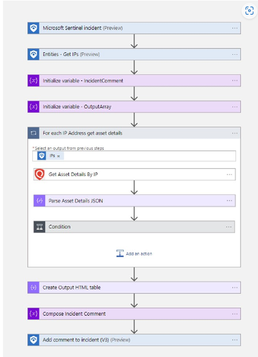
Task: Click the Select an output input field
Action: (x=134, y=156)
